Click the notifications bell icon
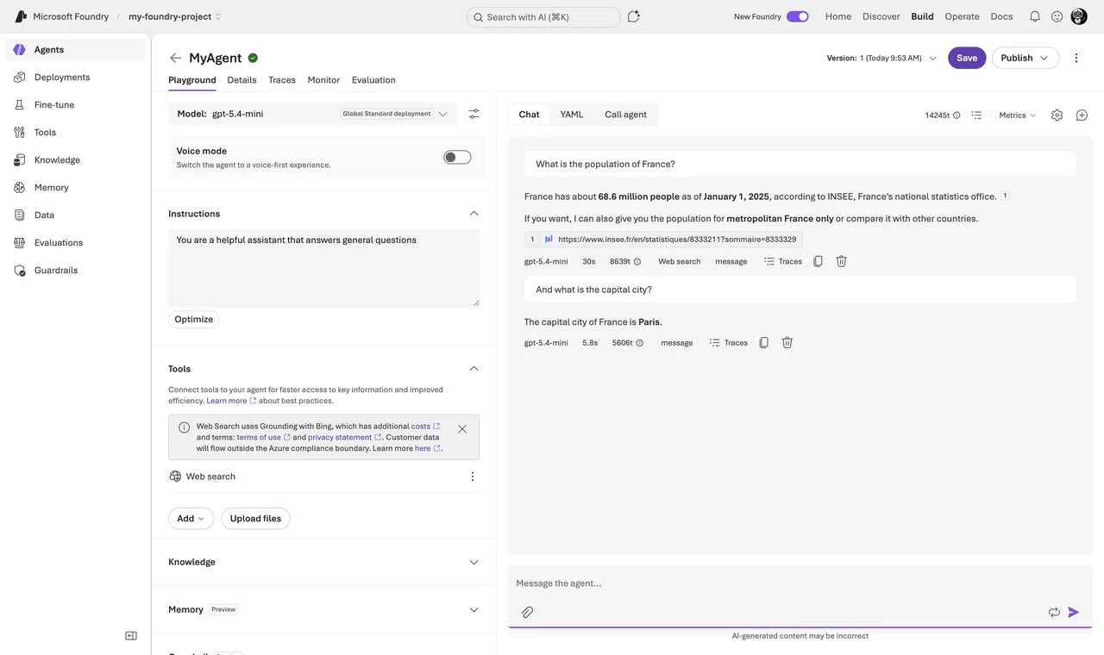The width and height of the screenshot is (1104, 655). pyautogui.click(x=1035, y=16)
